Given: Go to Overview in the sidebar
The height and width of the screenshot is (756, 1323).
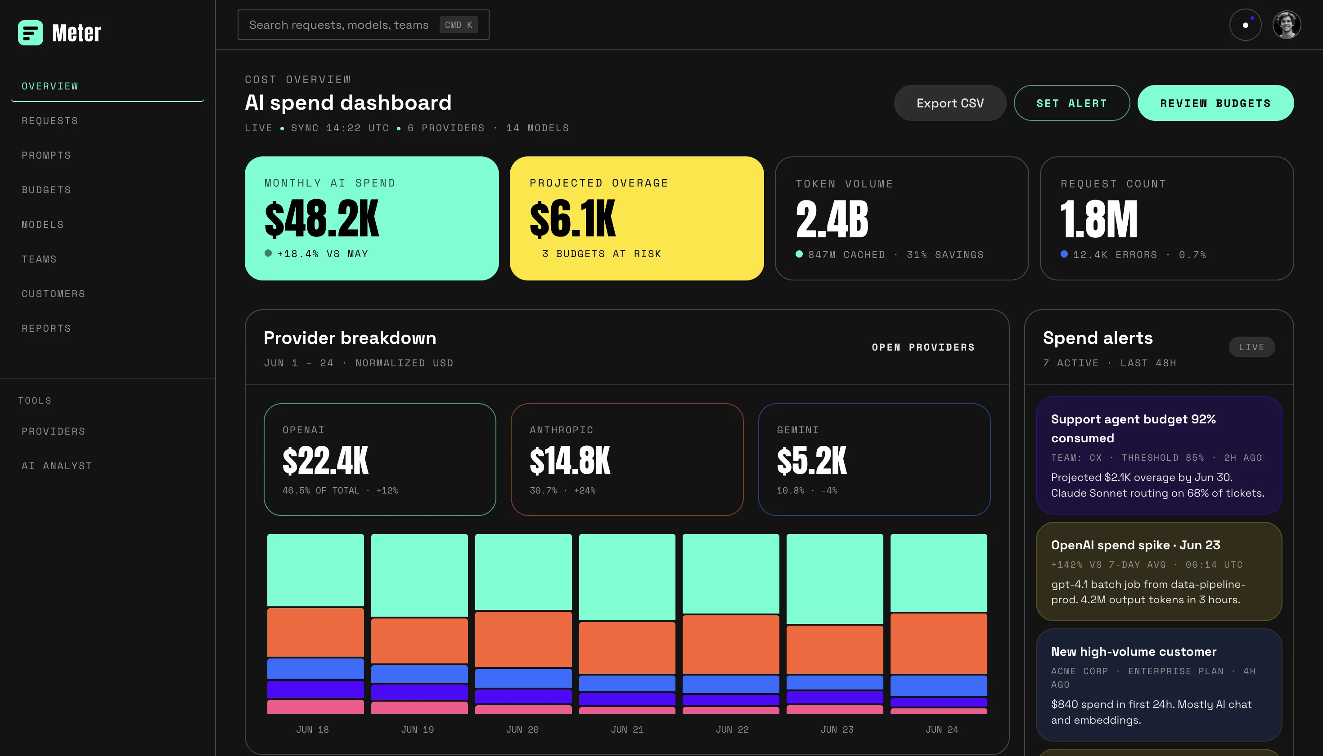Looking at the screenshot, I should tap(108, 86).
